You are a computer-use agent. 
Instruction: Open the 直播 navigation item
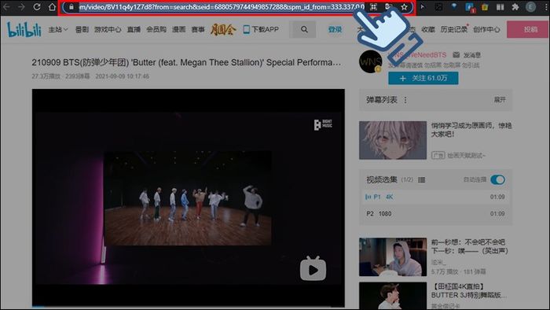coord(134,29)
